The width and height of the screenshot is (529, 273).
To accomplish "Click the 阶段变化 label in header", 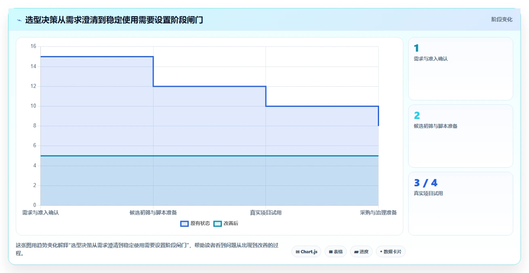I will [x=502, y=20].
